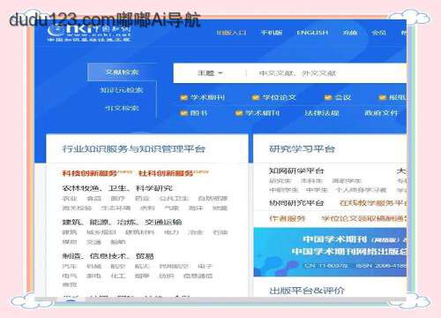Open the 旧版入口 link

[231, 33]
